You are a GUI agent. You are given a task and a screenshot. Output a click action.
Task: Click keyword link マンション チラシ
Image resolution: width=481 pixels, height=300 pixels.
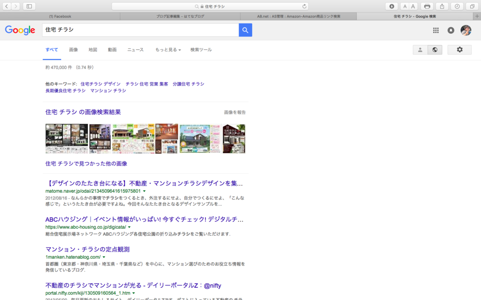click(x=108, y=90)
